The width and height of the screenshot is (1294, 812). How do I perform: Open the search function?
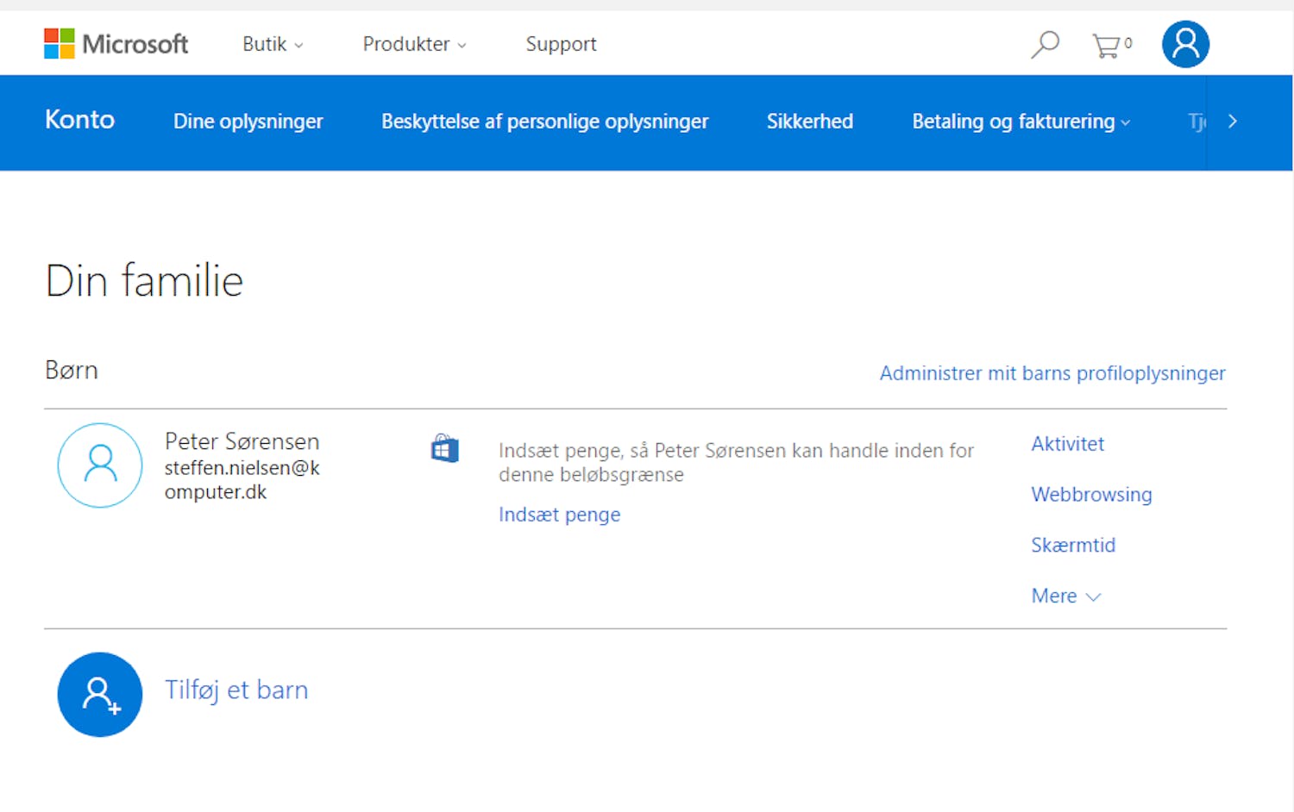pyautogui.click(x=1045, y=42)
